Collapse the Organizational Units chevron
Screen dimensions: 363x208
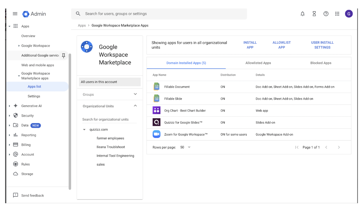135,106
